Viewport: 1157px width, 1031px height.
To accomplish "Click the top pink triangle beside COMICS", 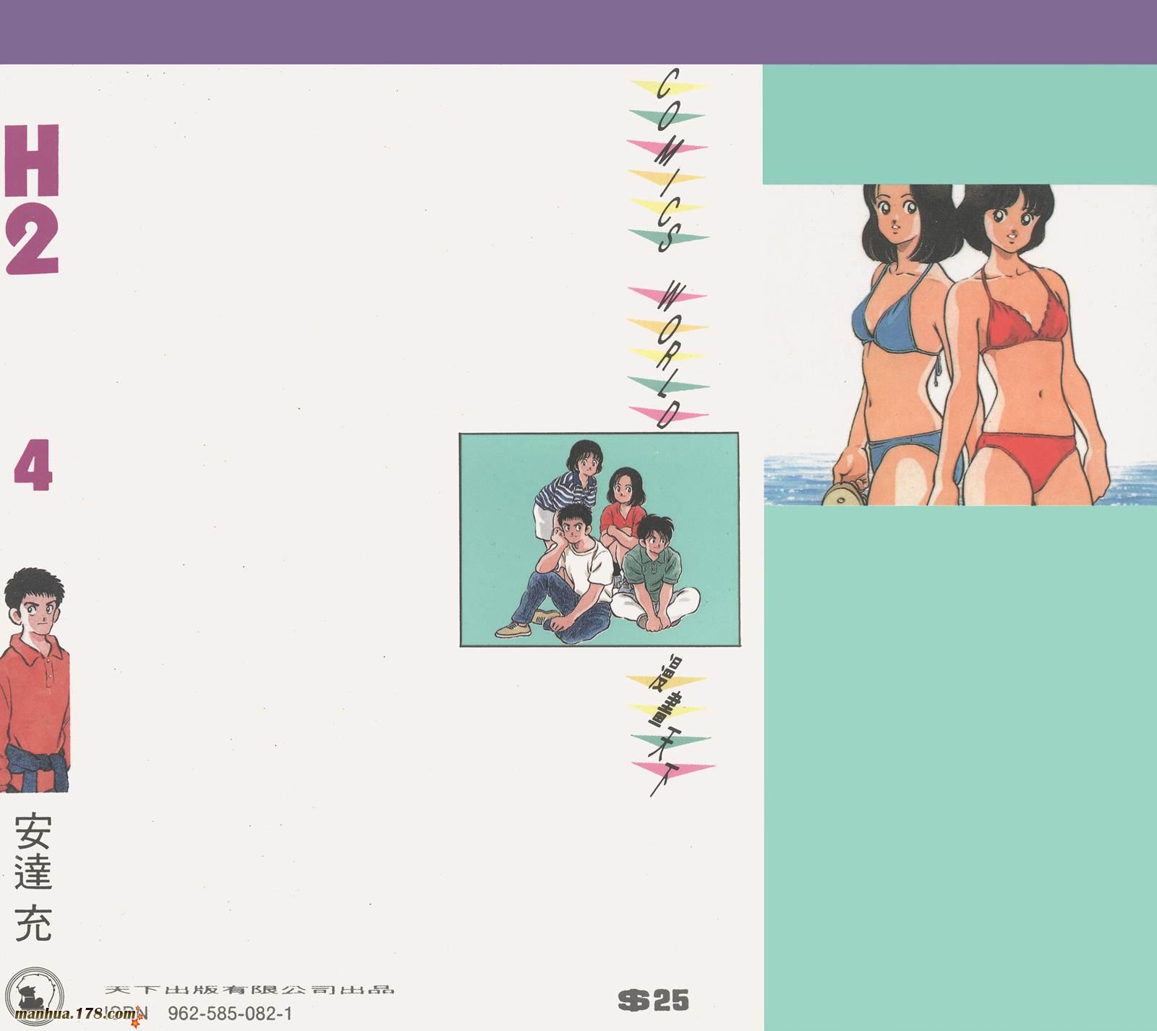I will coord(666,146).
